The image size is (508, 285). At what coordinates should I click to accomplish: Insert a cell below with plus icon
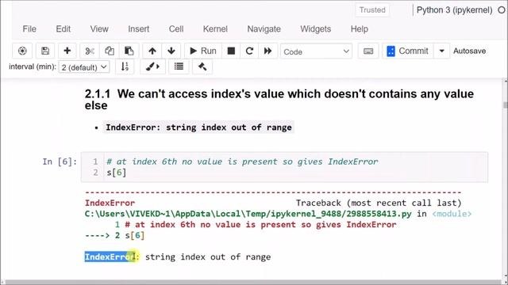click(67, 51)
